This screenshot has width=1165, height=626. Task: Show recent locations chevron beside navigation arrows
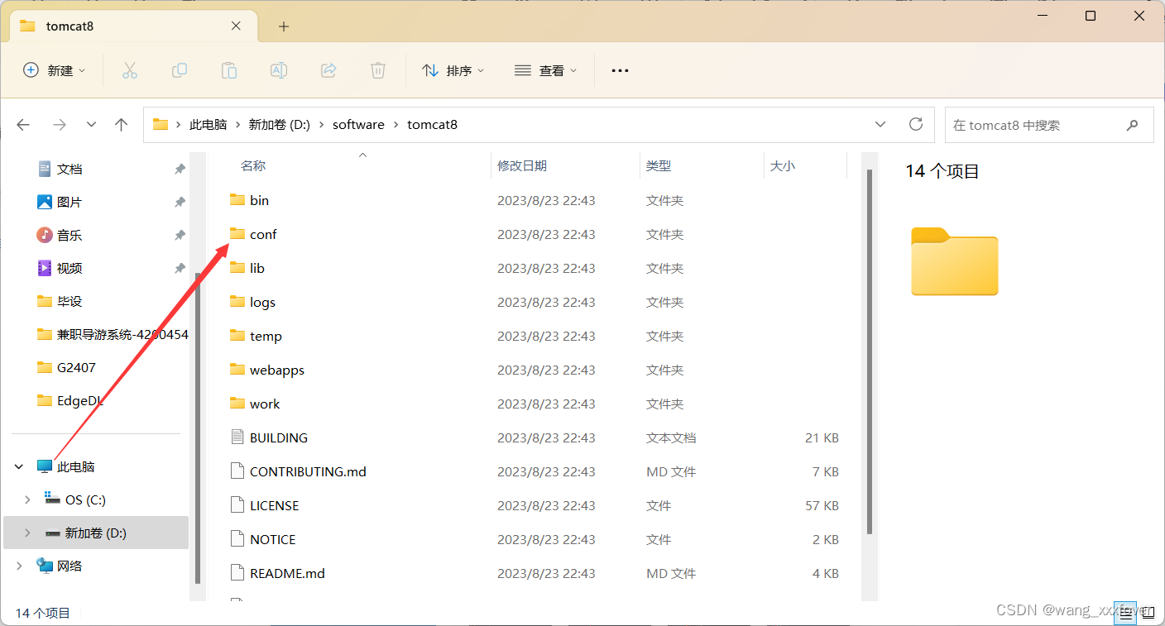pyautogui.click(x=91, y=125)
